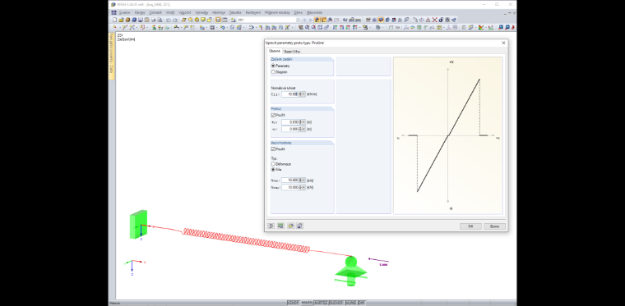625x306 pixels.
Task: Open the Nmax value dropdown arrow
Action: pos(304,187)
